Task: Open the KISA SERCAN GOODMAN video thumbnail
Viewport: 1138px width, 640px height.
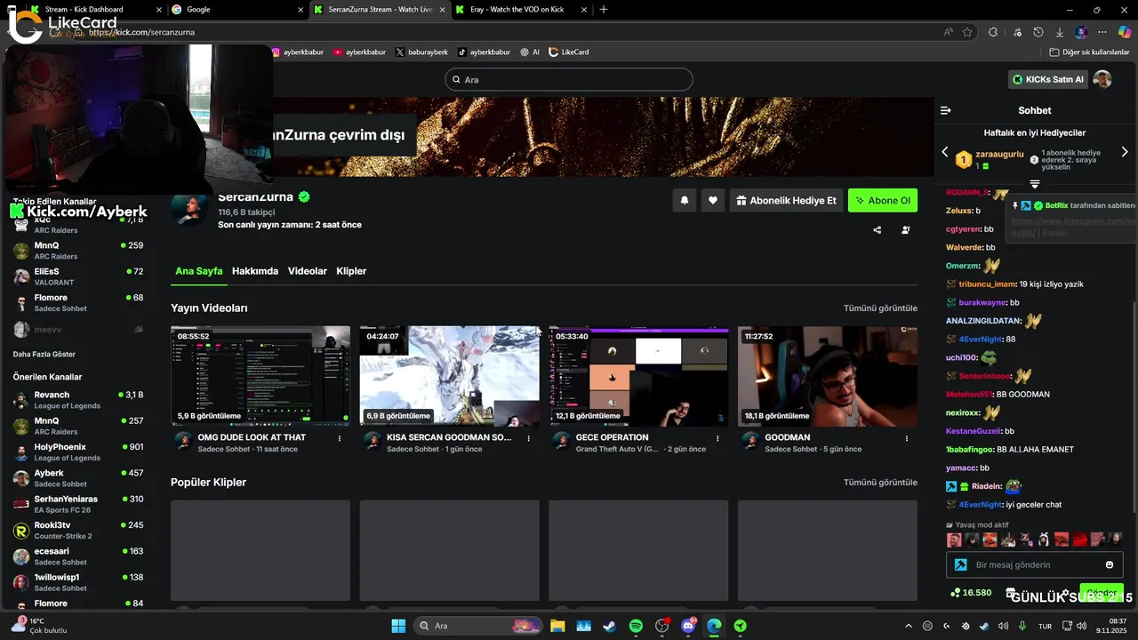Action: pos(449,376)
